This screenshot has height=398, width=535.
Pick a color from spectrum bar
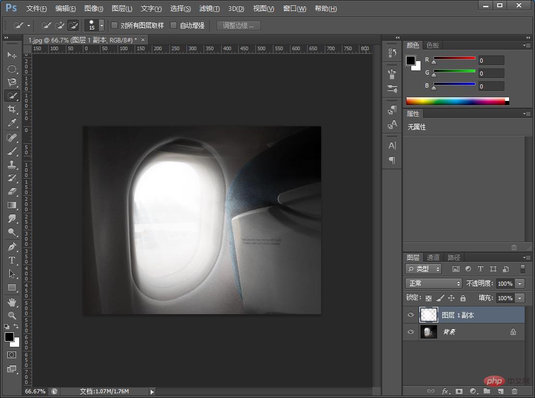457,101
